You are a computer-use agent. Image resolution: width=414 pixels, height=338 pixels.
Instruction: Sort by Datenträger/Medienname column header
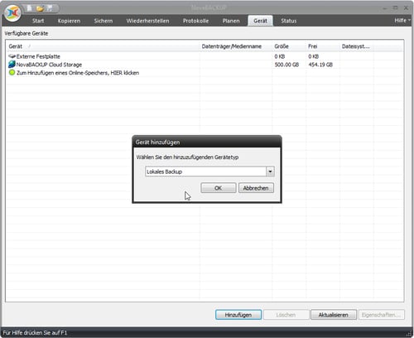coord(236,46)
